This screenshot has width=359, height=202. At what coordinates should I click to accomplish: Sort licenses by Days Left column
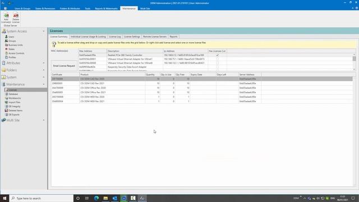227,75
